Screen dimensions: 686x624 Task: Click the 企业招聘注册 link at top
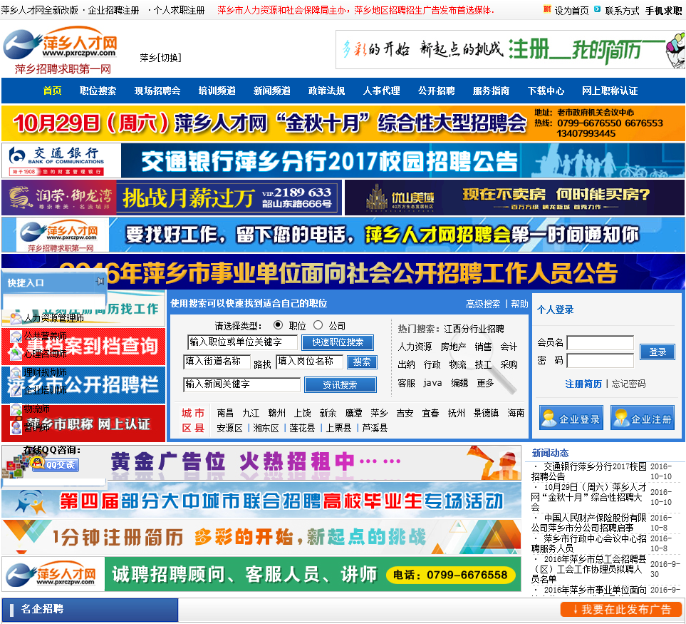113,10
